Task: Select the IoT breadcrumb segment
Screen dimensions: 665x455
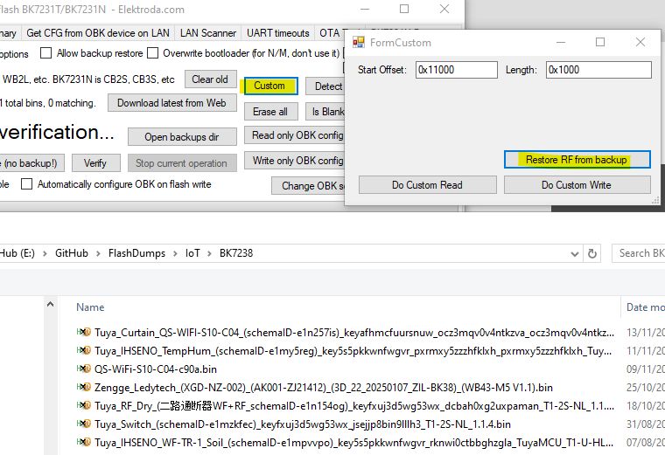Action: (192, 253)
